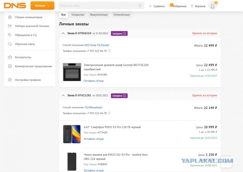Switch to the Выкупленные tab
243x172 pixels.
click(x=99, y=15)
